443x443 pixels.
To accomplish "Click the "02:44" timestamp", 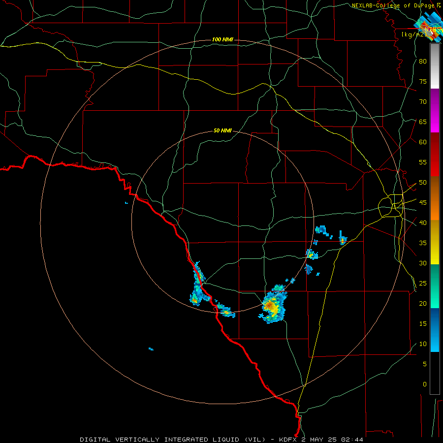I will tap(352, 440).
